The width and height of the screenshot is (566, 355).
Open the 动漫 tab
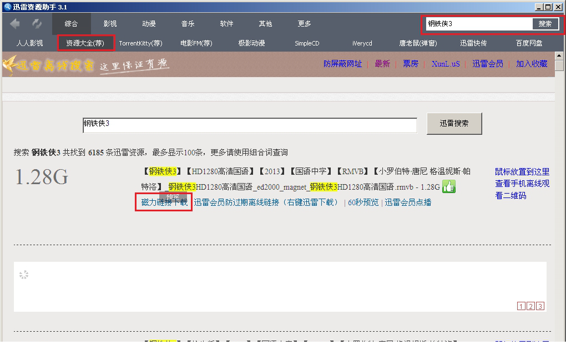[x=149, y=24]
